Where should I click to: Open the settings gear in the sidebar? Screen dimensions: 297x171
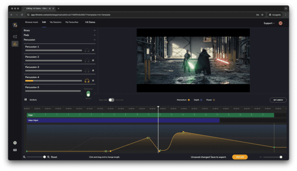(15, 143)
